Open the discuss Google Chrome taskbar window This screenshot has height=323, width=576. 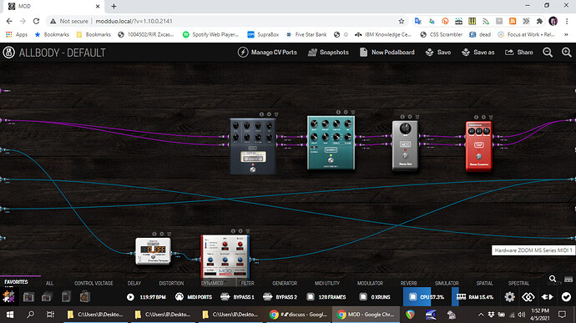(x=297, y=315)
